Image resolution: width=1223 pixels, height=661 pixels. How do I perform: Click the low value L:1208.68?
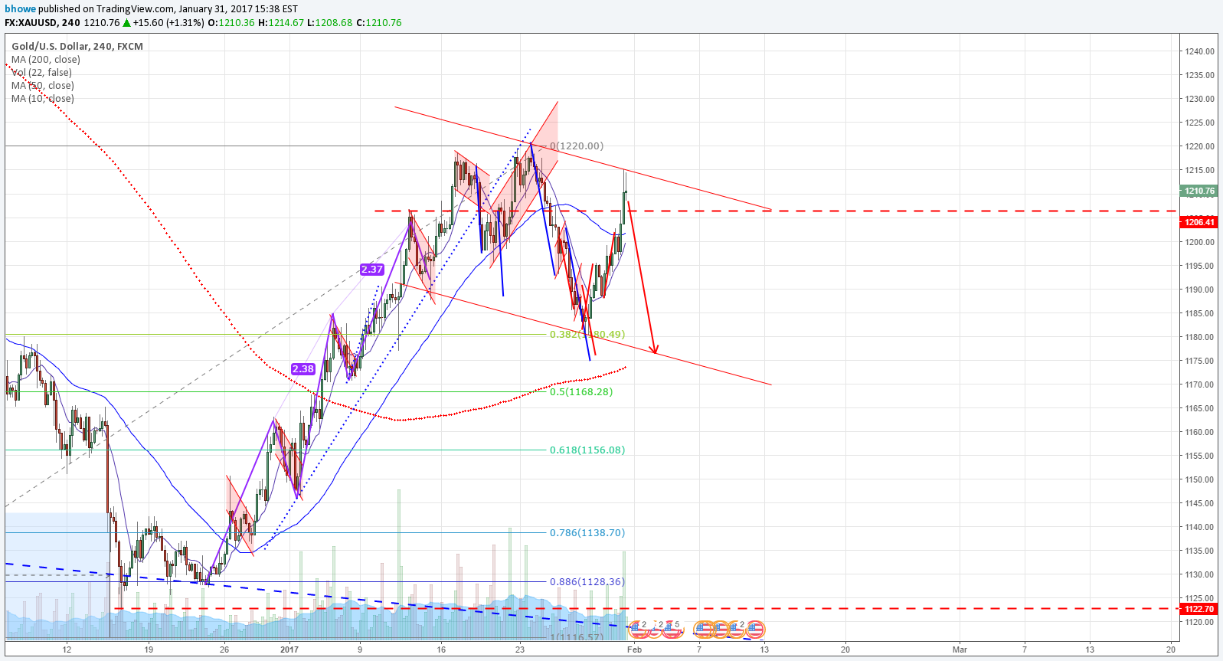click(330, 23)
